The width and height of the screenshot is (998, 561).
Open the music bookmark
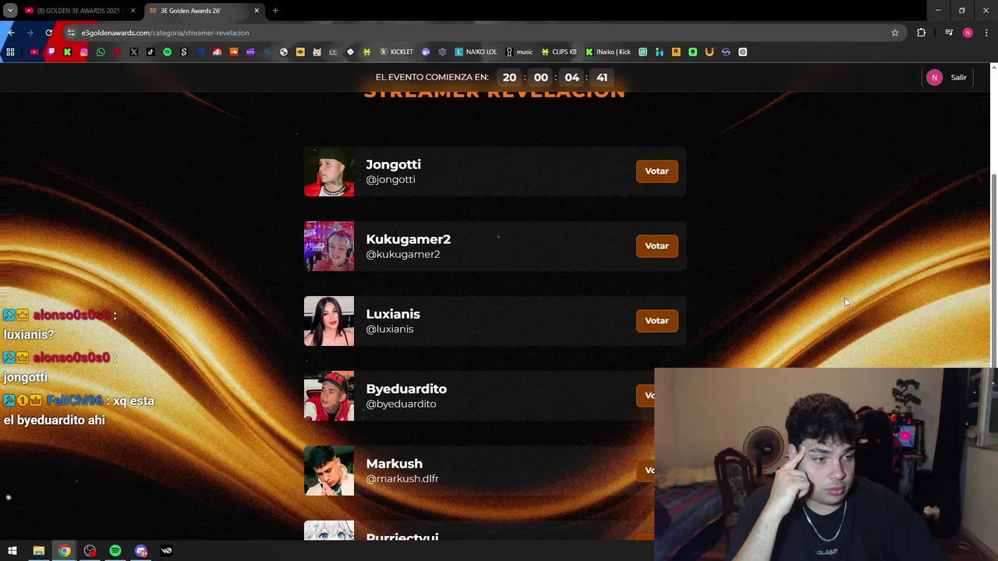click(x=519, y=52)
